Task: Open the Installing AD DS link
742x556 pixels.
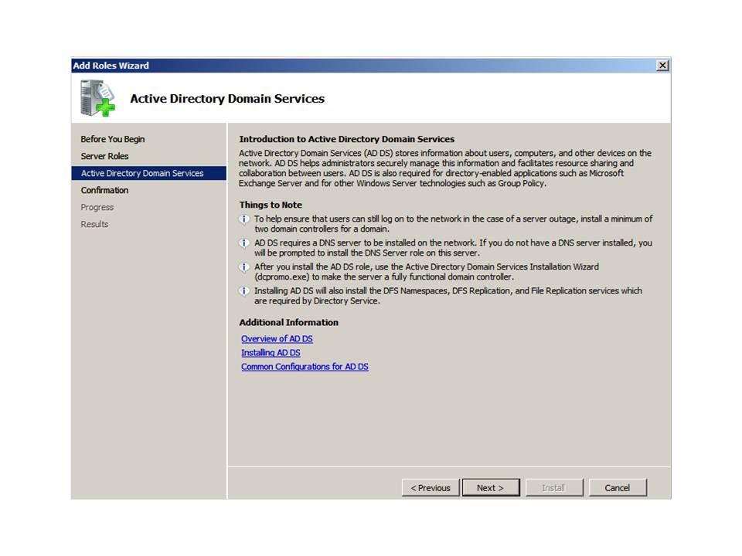Action: (271, 353)
